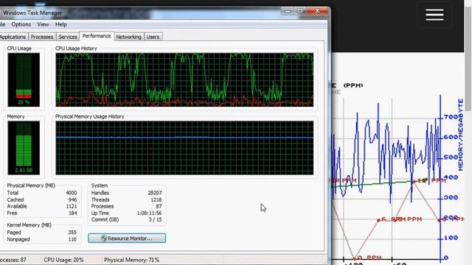The height and width of the screenshot is (265, 472).
Task: Click the CPU Usage History graph
Action: click(184, 79)
